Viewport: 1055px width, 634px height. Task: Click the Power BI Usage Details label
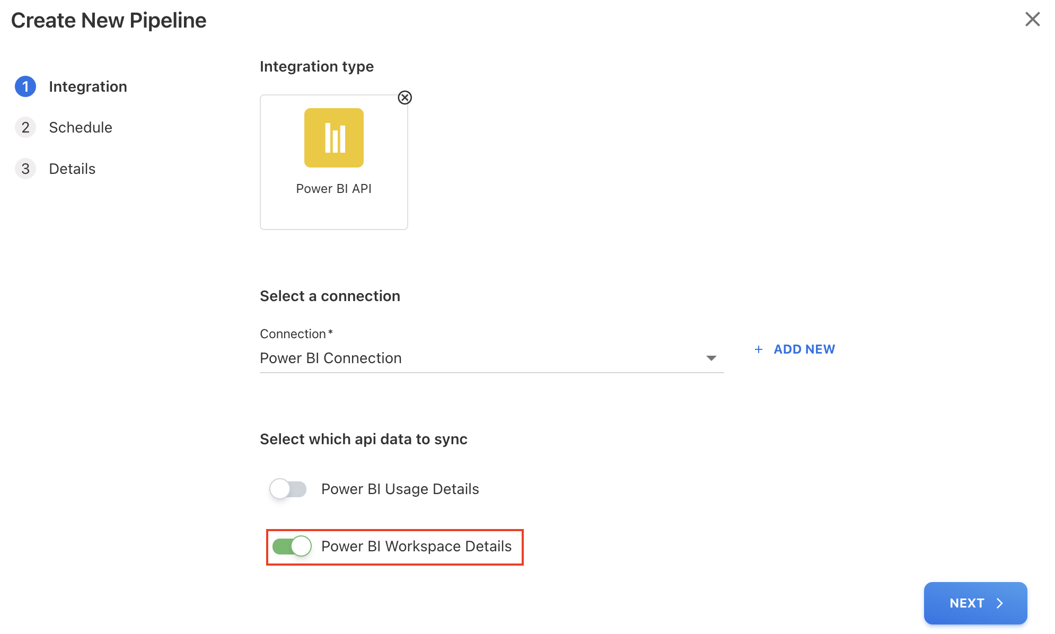click(400, 489)
